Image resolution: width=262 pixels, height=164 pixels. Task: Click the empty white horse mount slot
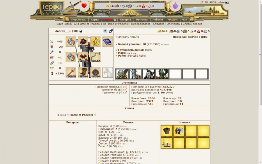(107, 72)
